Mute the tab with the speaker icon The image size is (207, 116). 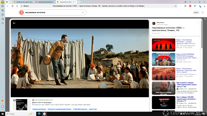pos(7,2)
